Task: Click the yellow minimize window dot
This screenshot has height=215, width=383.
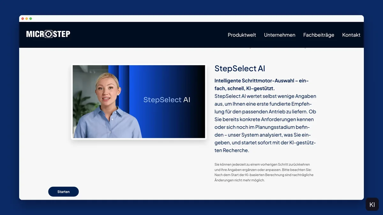Action: (27, 18)
